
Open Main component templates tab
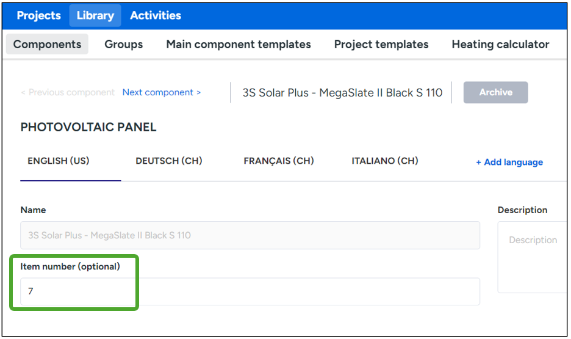coord(239,44)
